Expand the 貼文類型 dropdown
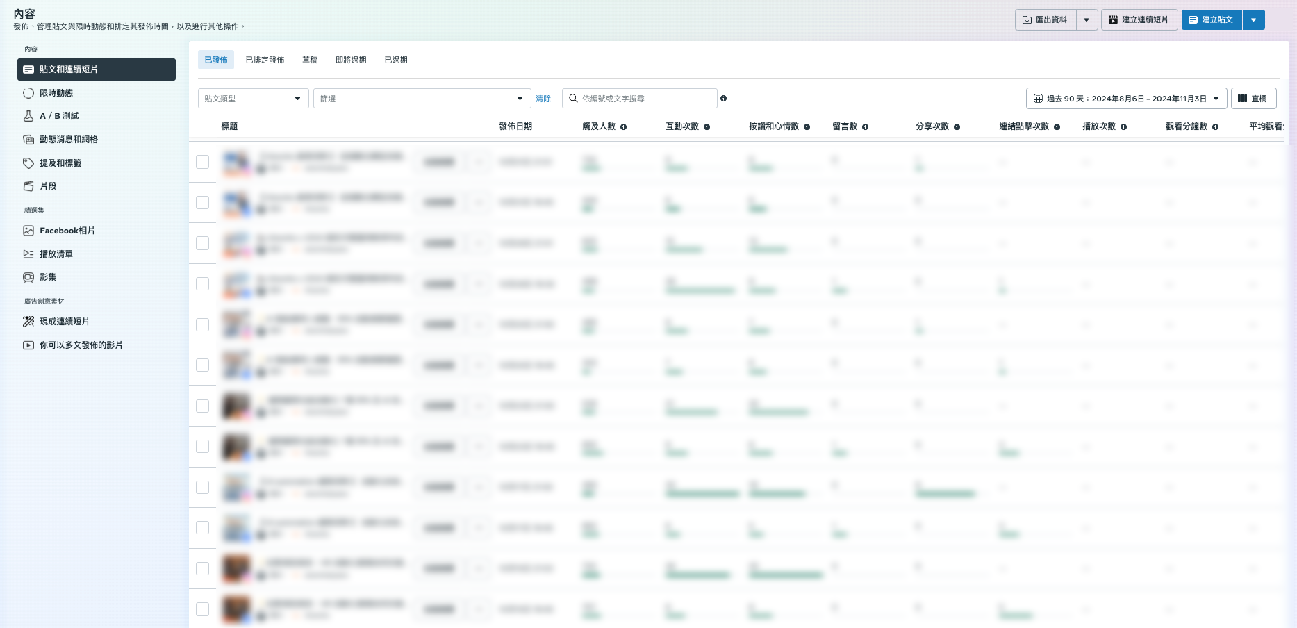 253,99
